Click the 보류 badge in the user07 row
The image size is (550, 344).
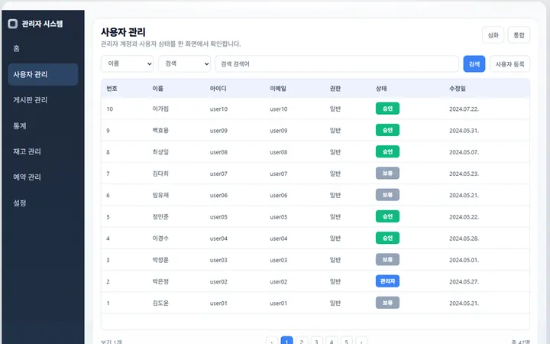[x=387, y=174]
